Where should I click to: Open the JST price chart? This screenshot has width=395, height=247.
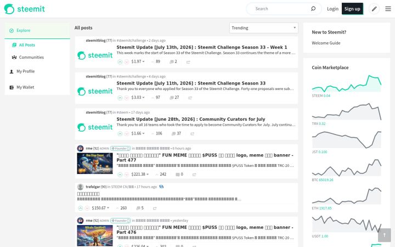tap(346, 139)
